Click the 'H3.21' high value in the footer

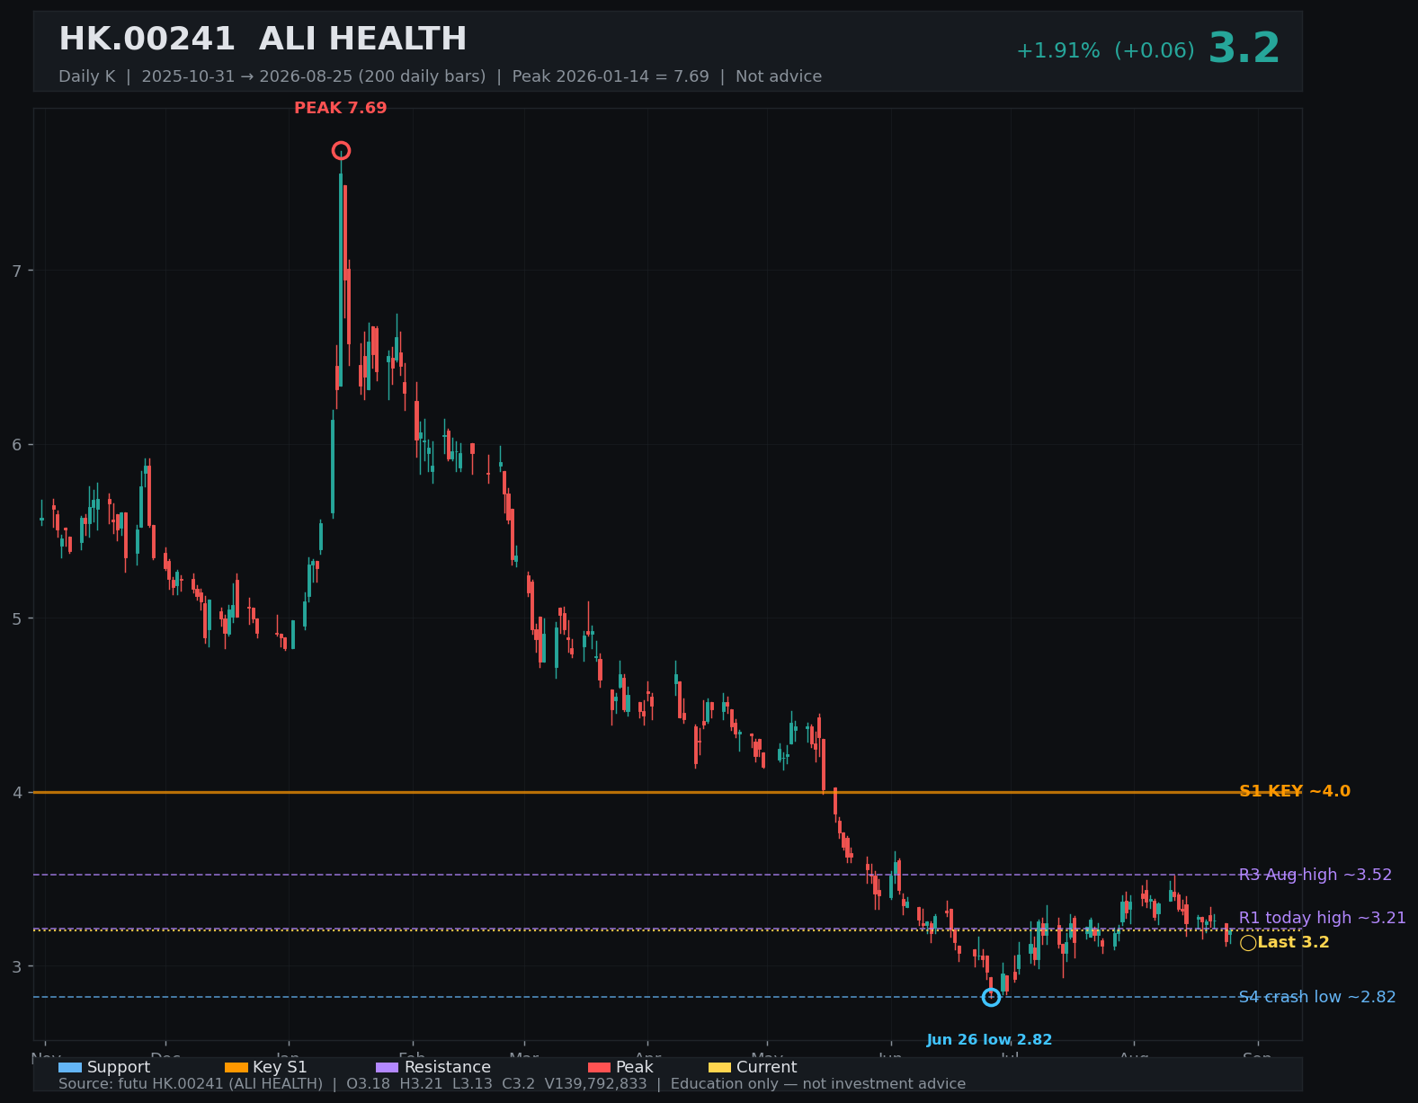[421, 1084]
